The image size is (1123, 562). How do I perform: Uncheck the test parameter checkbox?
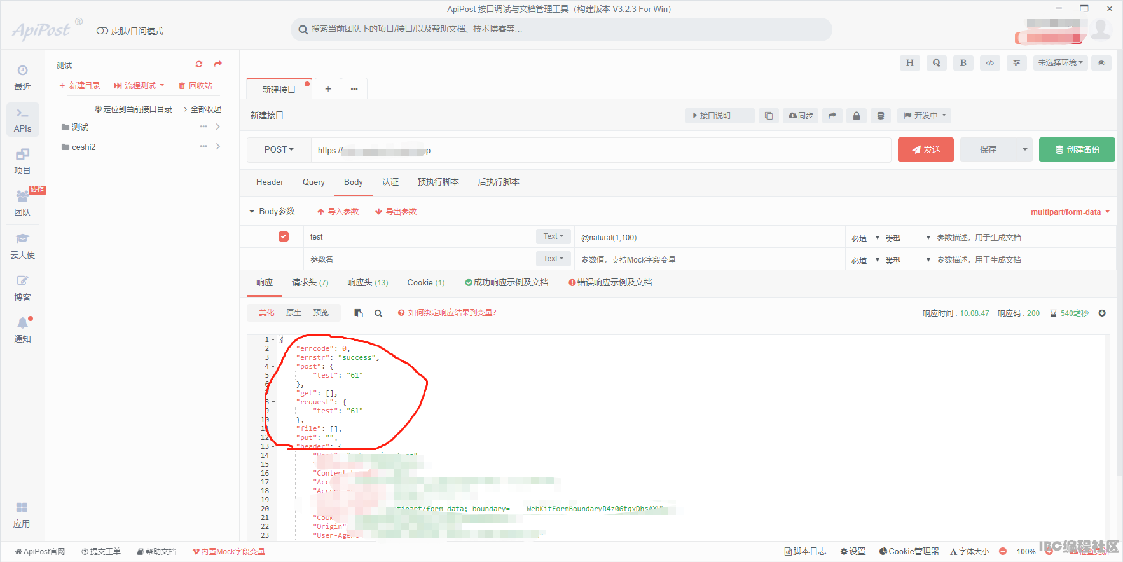click(x=284, y=236)
